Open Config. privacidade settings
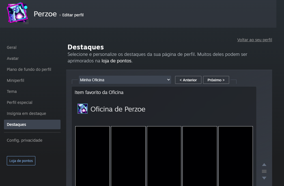The image size is (284, 186). pyautogui.click(x=24, y=140)
